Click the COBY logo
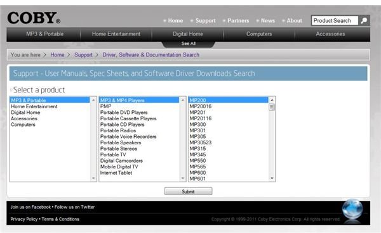The height and width of the screenshot is (233, 381). tap(34, 18)
